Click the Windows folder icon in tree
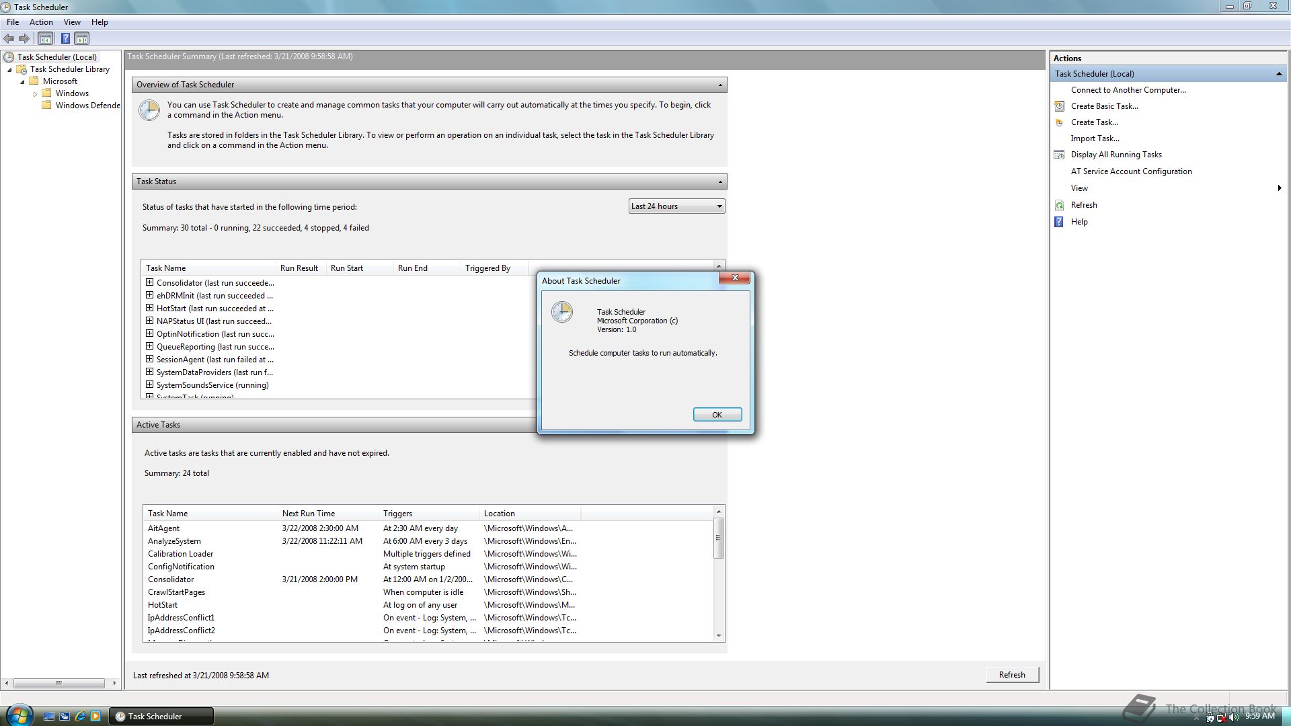 coord(46,93)
